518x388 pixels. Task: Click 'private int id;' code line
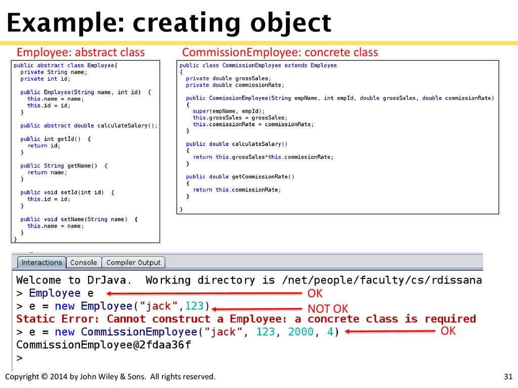[45, 79]
